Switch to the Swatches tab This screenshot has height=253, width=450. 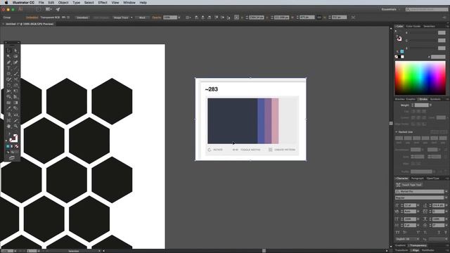(429, 27)
